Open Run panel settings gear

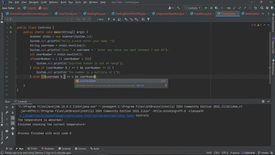point(263,102)
